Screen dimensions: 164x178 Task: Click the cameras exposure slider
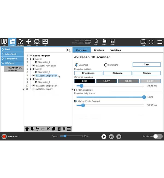click(x=110, y=86)
